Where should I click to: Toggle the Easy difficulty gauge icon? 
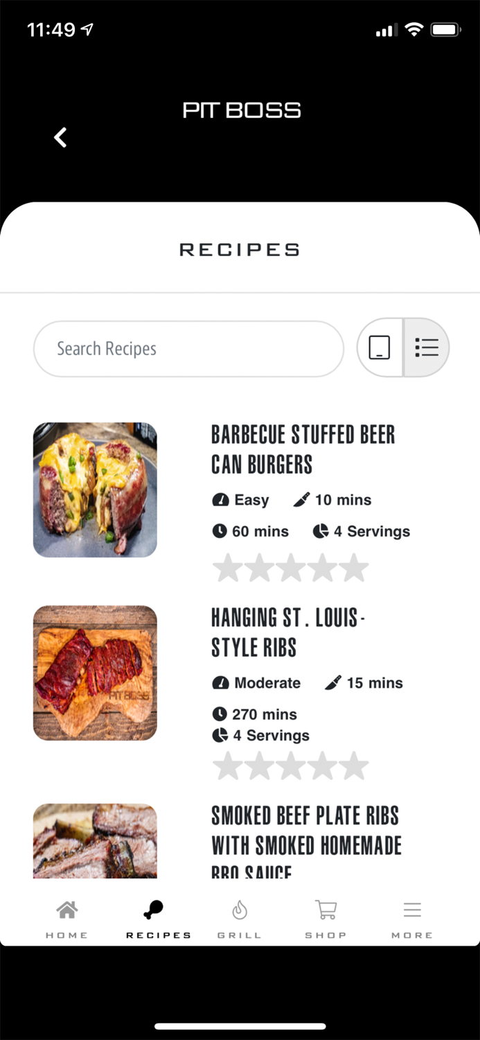220,499
